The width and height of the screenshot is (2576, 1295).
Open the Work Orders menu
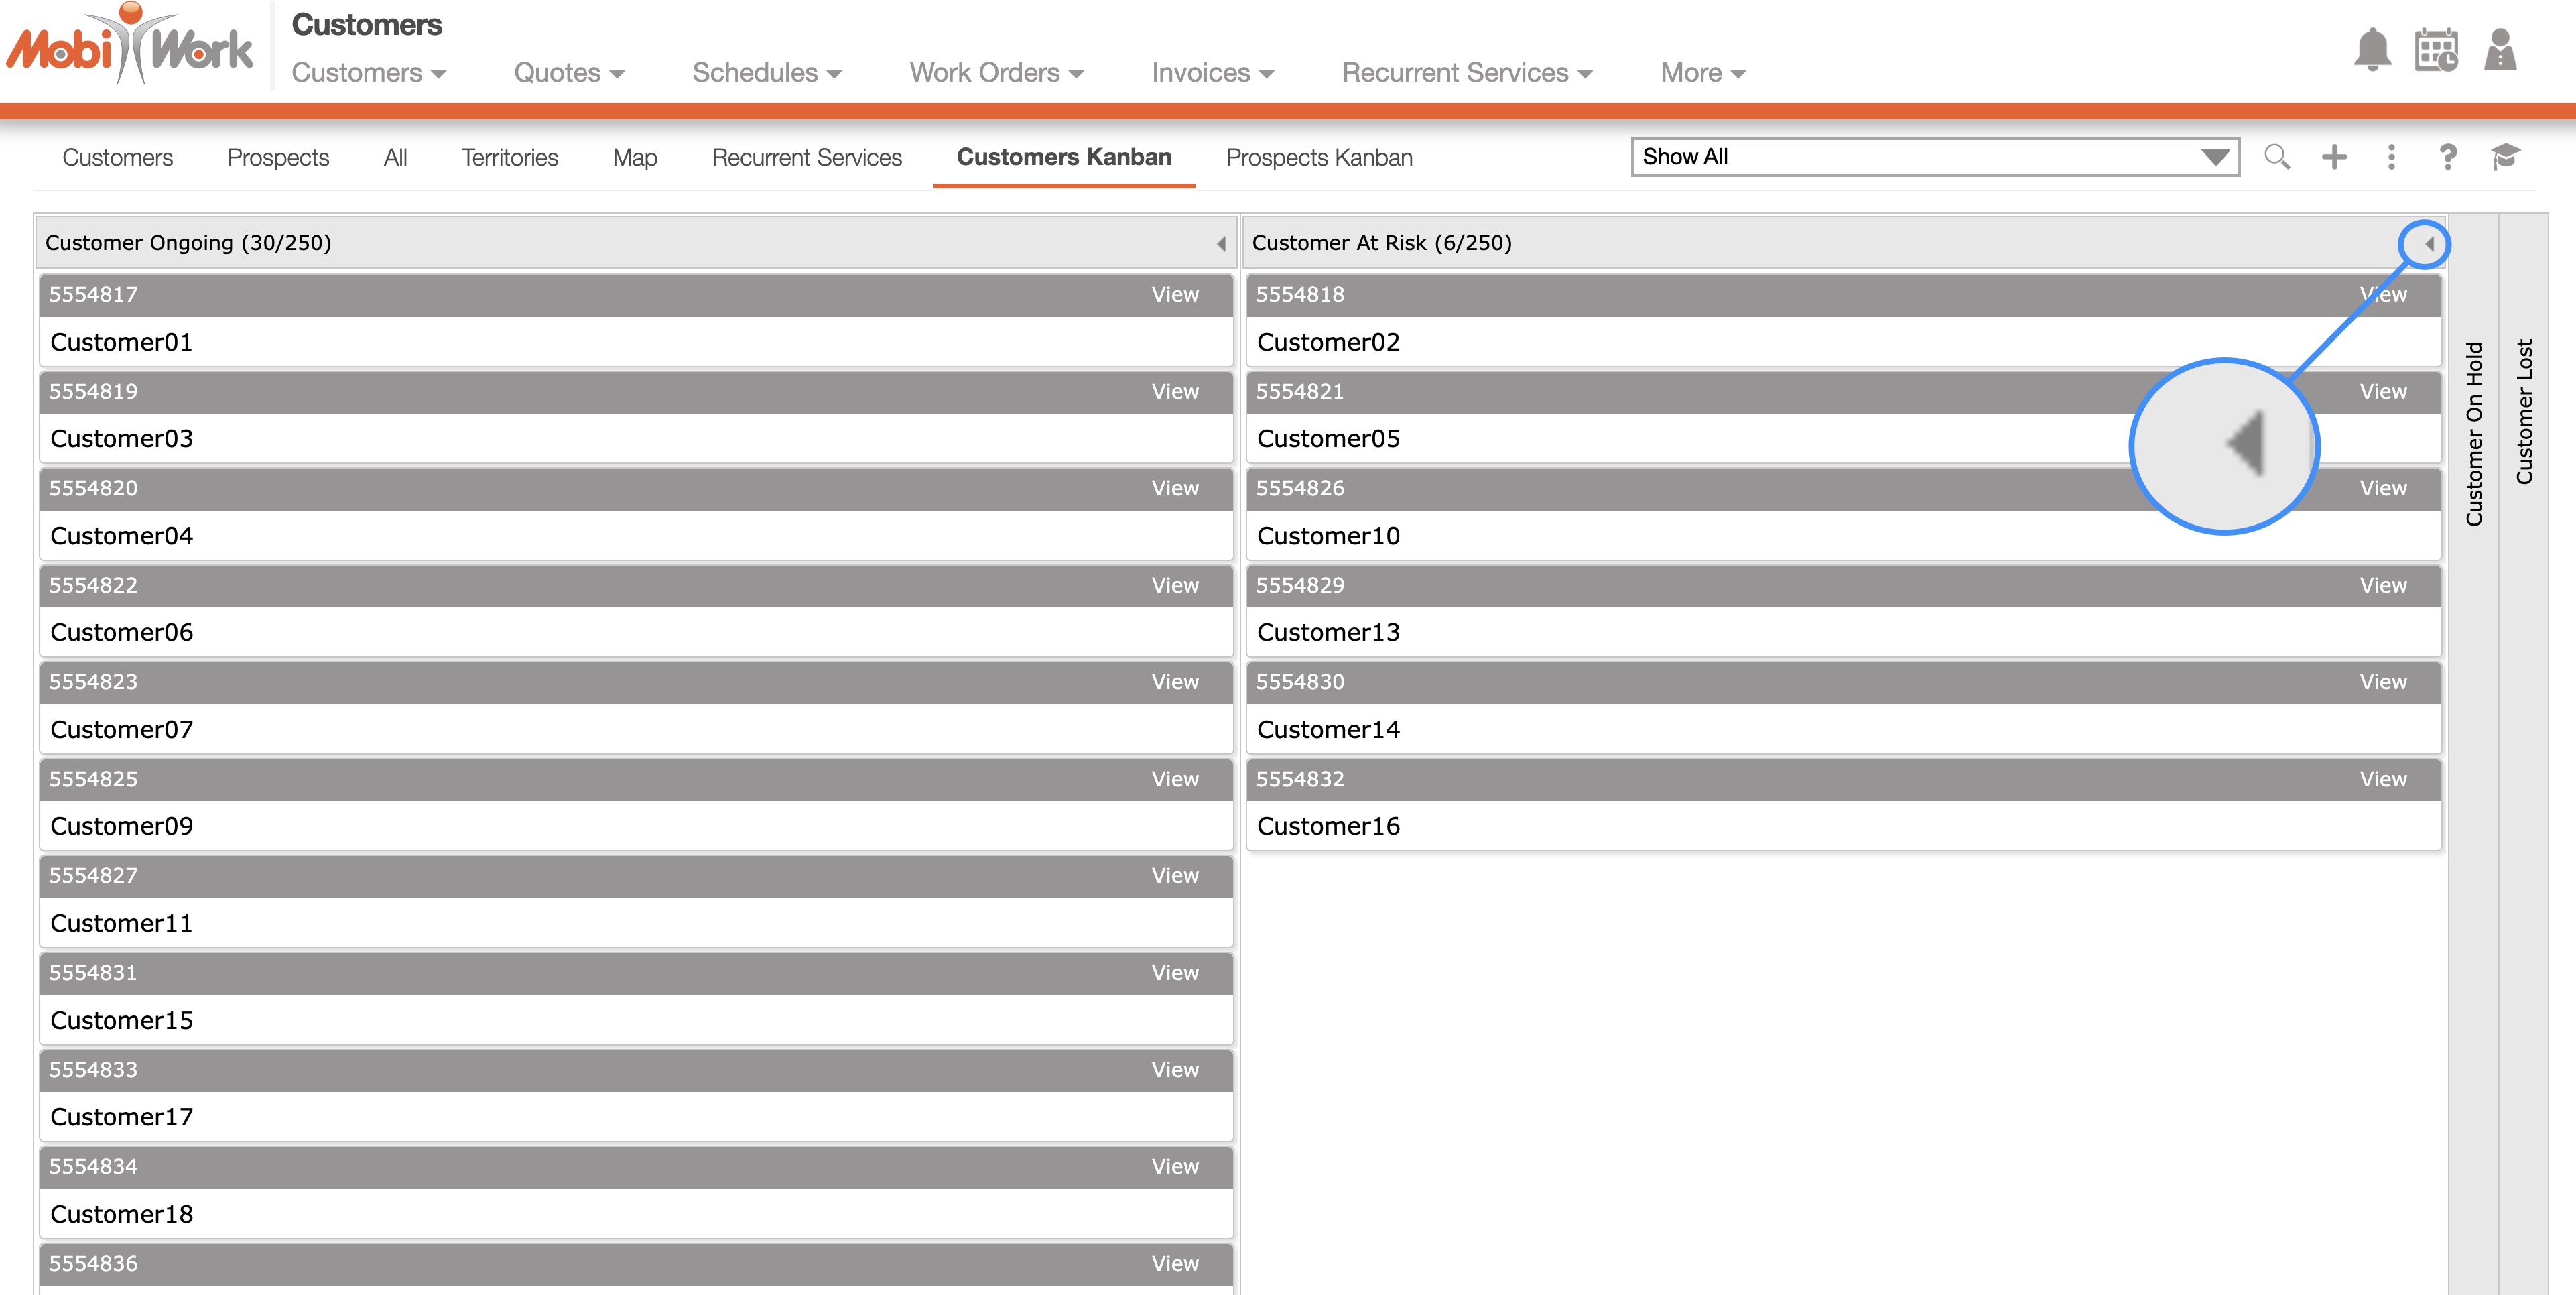point(996,73)
